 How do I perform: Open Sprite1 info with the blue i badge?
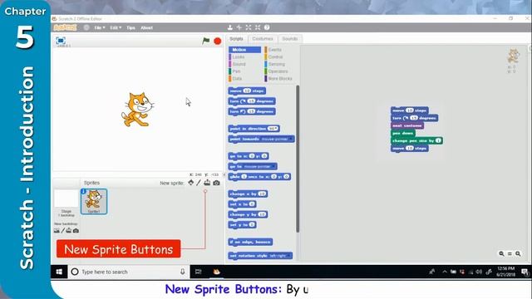click(83, 192)
